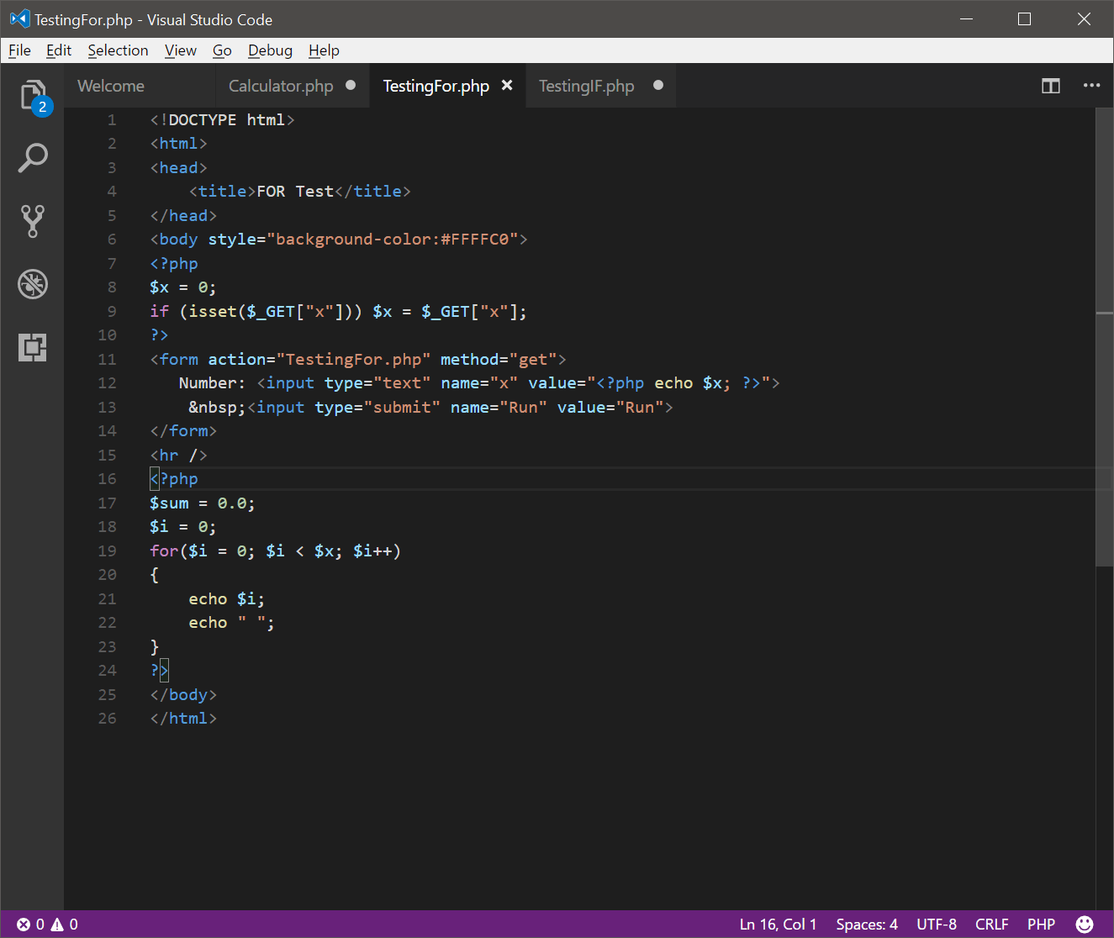Screen dimensions: 1114x938
Task: Click the "for" keyword on line 19
Action: tap(164, 551)
